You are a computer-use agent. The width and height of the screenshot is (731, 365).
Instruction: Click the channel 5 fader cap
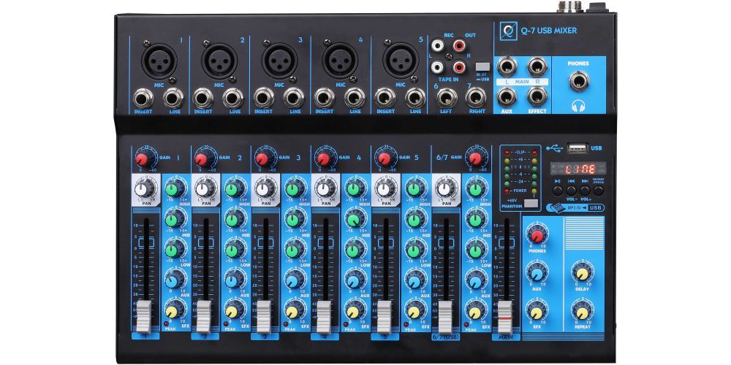(x=385, y=317)
